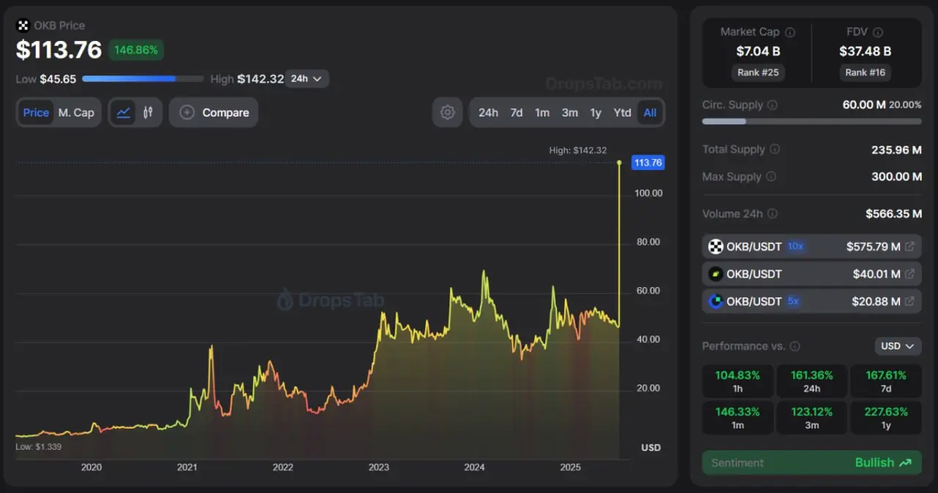Click the 24h performance cell 161.36%
Image resolution: width=938 pixels, height=493 pixels.
coord(812,382)
